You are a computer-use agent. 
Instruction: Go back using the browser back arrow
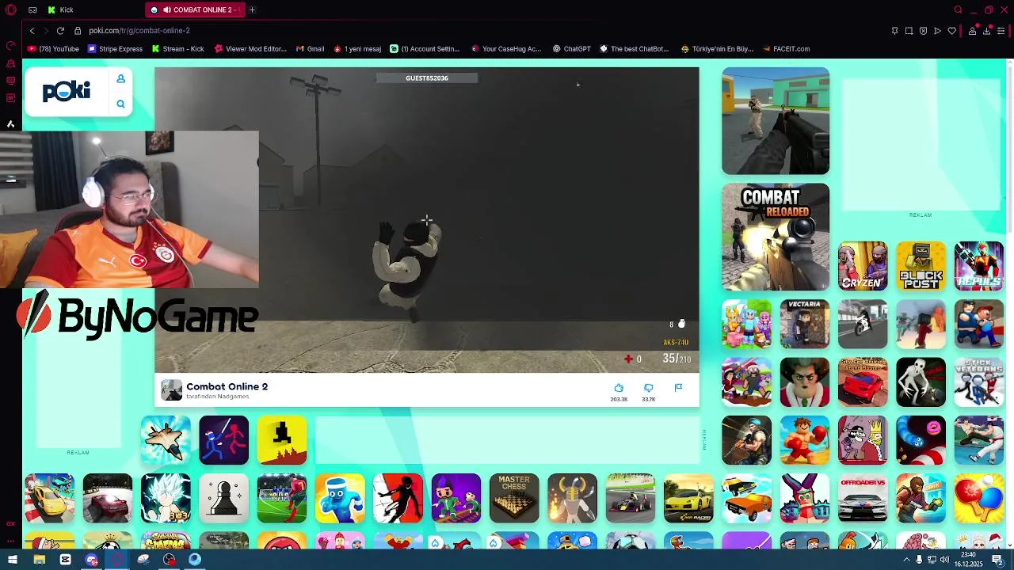32,30
